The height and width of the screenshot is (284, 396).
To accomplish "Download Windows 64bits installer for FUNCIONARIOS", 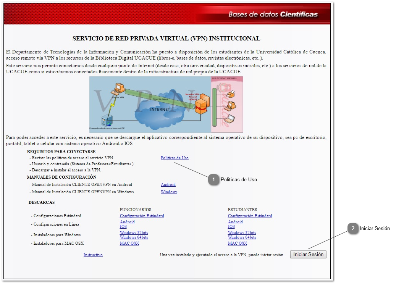I will click(134, 237).
